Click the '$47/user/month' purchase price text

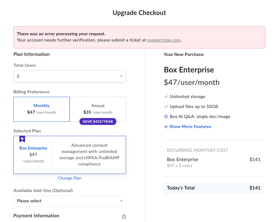(x=192, y=82)
